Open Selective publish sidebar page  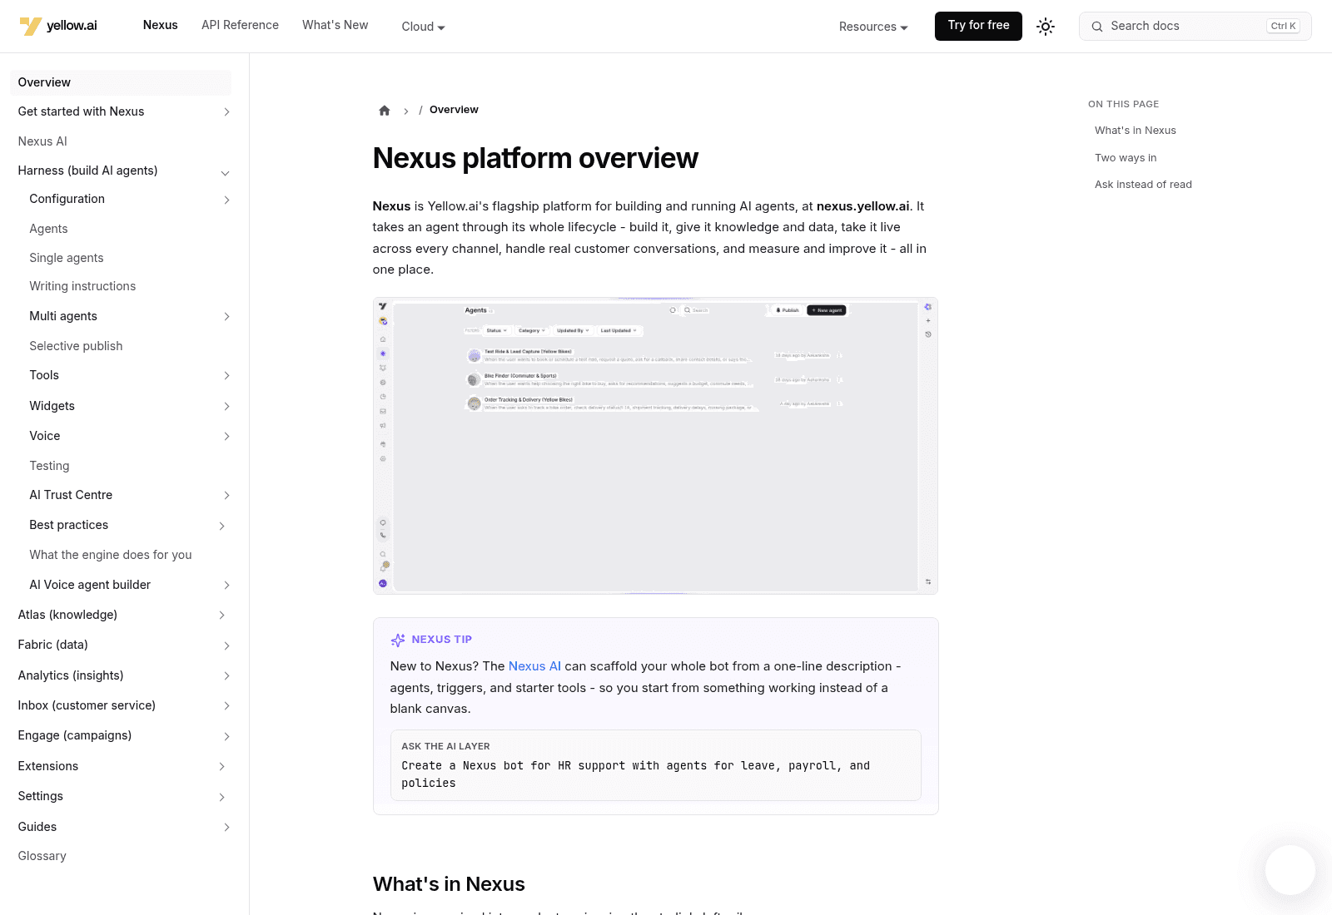[x=76, y=346]
